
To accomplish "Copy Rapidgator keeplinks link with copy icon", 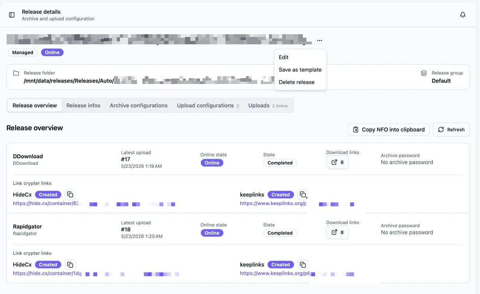I will 303,264.
